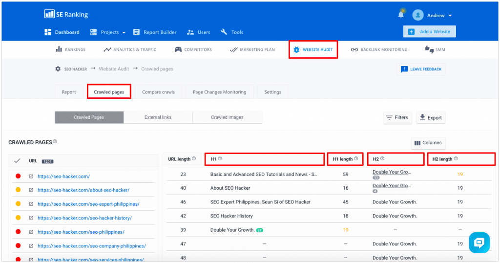
Task: Switch to the Rankings section
Action: point(71,49)
